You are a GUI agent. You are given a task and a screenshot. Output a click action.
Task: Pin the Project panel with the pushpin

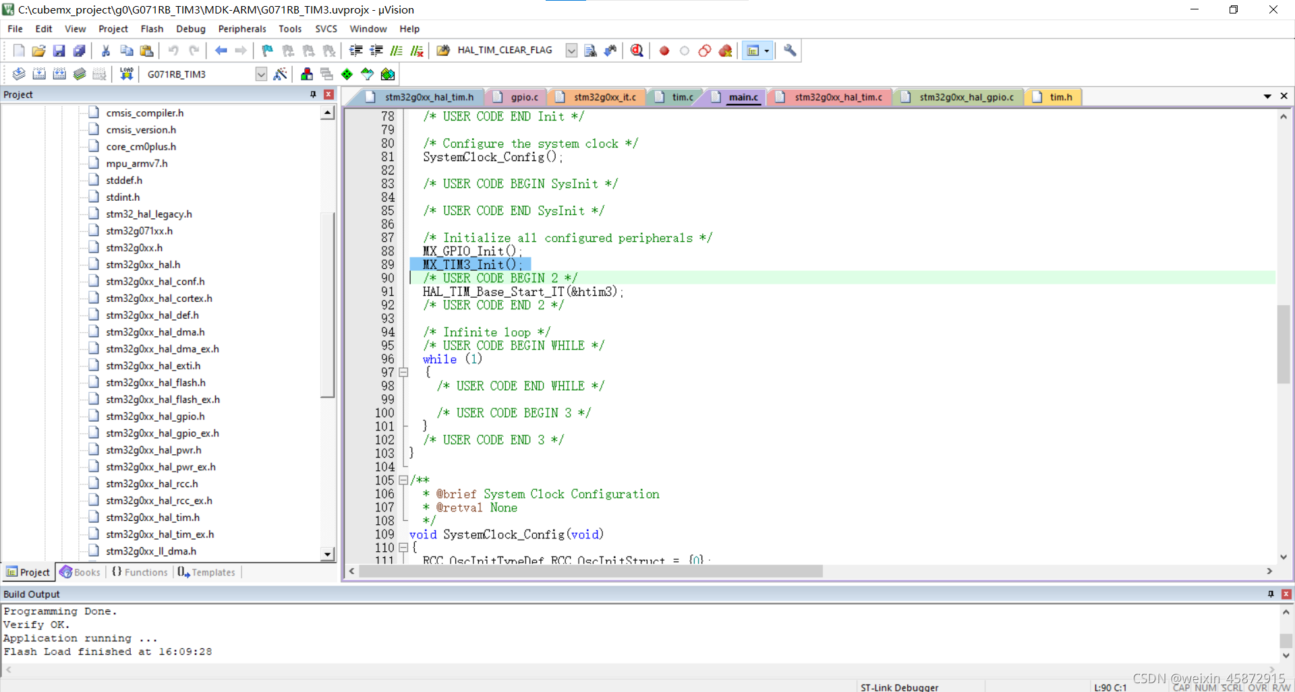tap(313, 94)
